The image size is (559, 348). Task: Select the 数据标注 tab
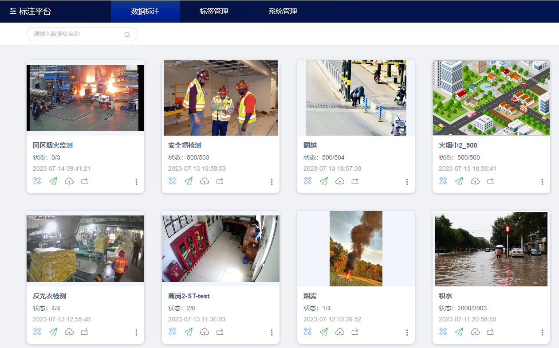pyautogui.click(x=145, y=12)
